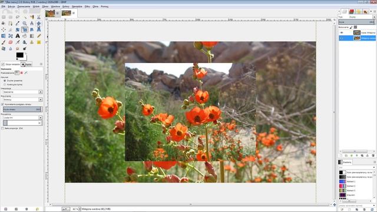Select the Flip tool
Screen dimensions: 377x212
4,36
